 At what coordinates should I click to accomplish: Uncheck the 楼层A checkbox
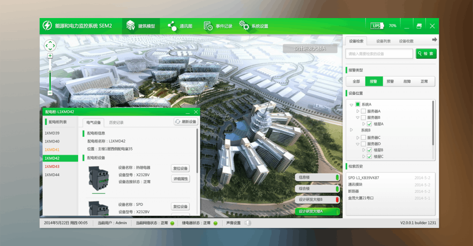(370, 124)
